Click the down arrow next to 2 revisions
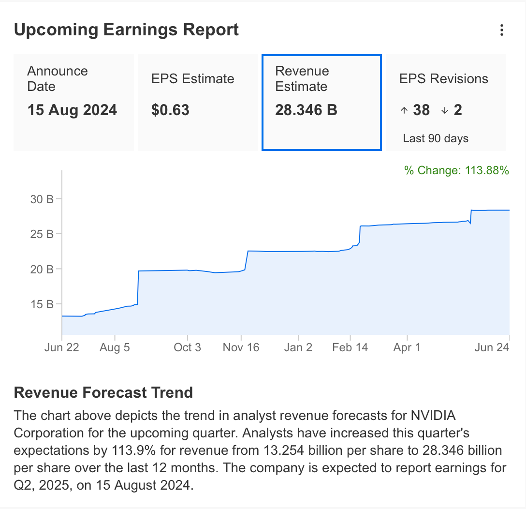The image size is (526, 509). [445, 110]
